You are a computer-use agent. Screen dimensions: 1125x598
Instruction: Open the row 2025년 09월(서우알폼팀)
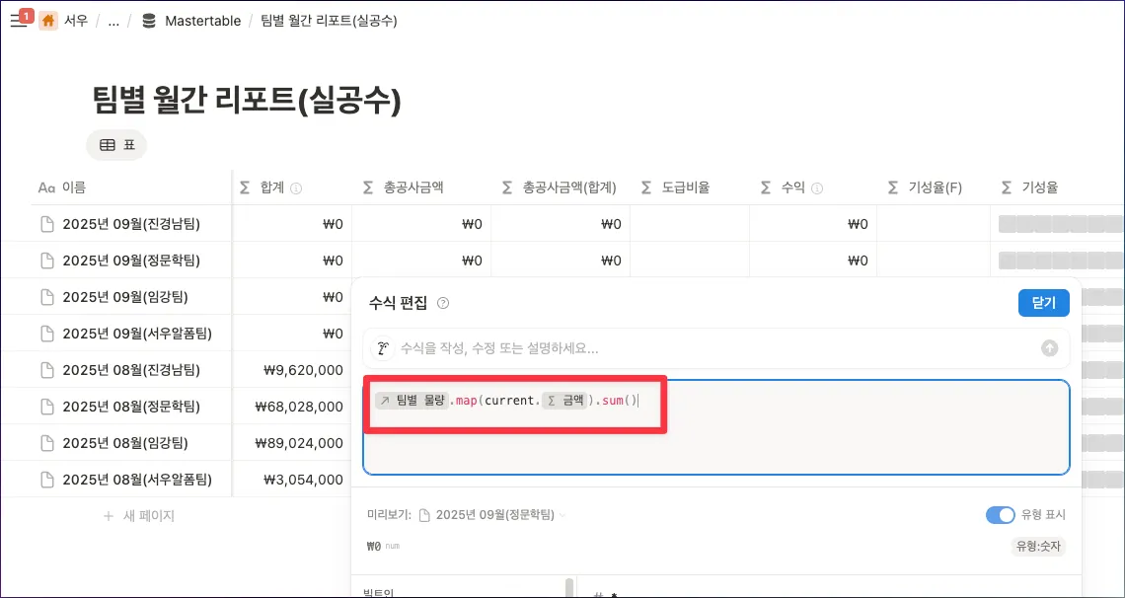pos(137,334)
